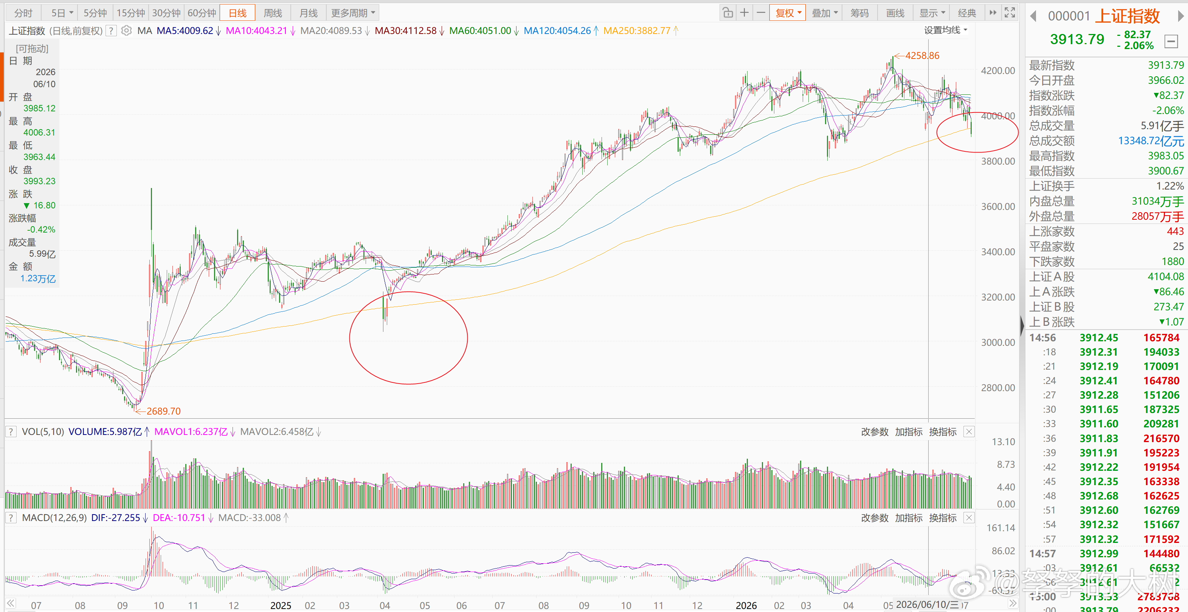Toggle the 筹码 chip distribution panel
This screenshot has width=1188, height=612.
click(860, 13)
